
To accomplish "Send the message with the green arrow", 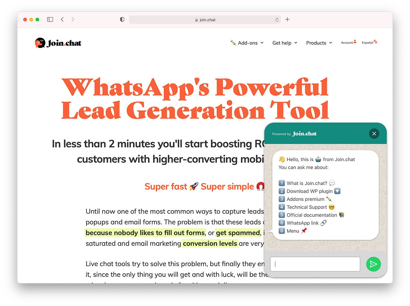I will click(373, 264).
